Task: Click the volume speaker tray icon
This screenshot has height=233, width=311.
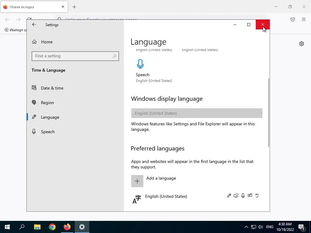Action: 261,227
